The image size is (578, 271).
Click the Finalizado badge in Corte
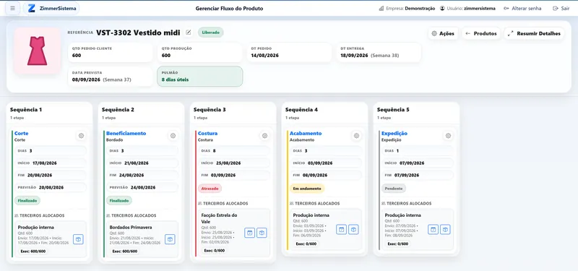point(27,201)
